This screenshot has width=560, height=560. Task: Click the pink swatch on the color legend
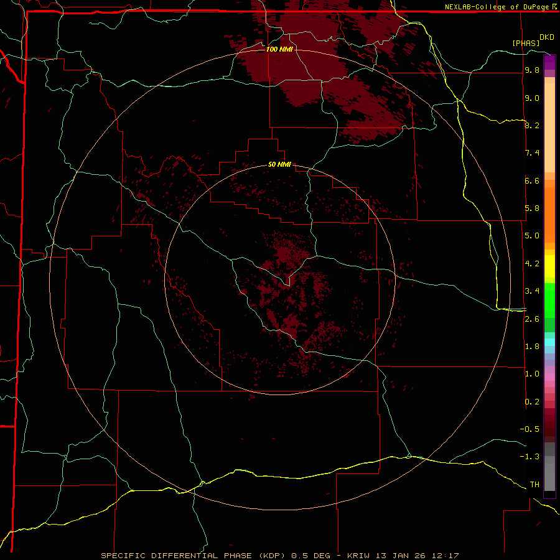point(549,377)
